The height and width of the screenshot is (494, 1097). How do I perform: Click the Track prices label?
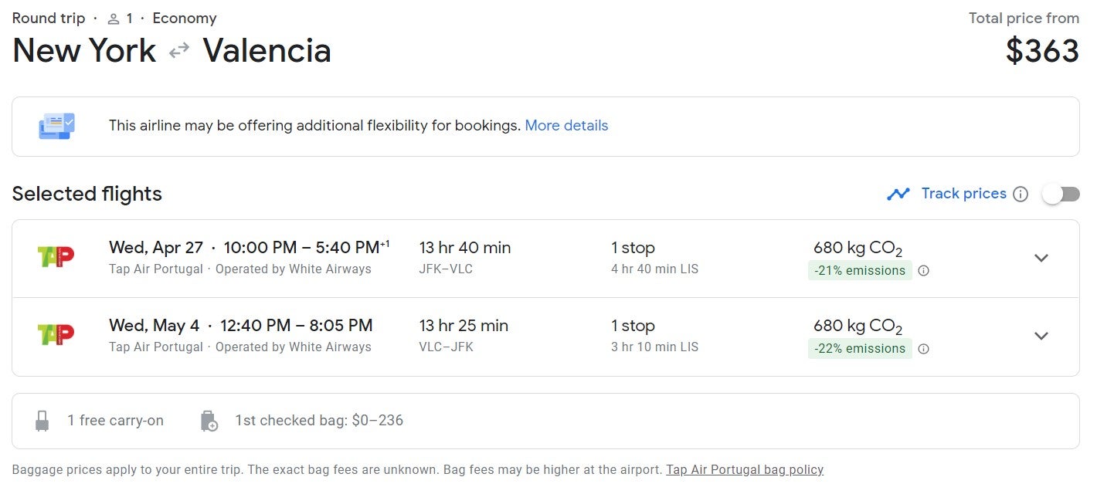963,194
